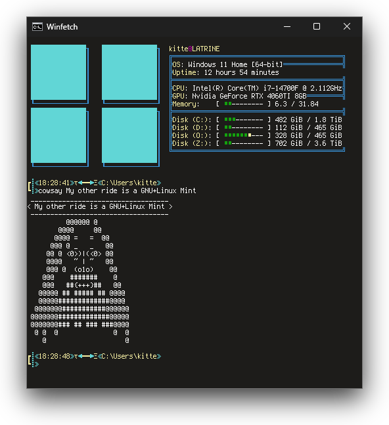Click the cowsay speech bubble message
Screen dimensions: 389x425
tap(99, 206)
